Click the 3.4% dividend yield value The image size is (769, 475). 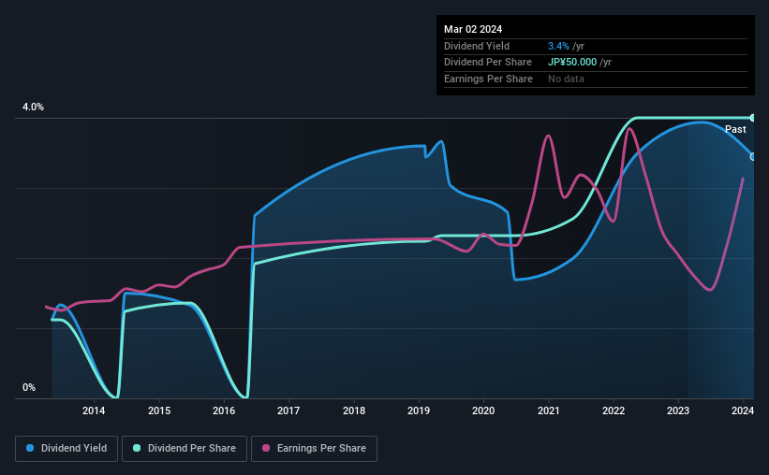[558, 46]
